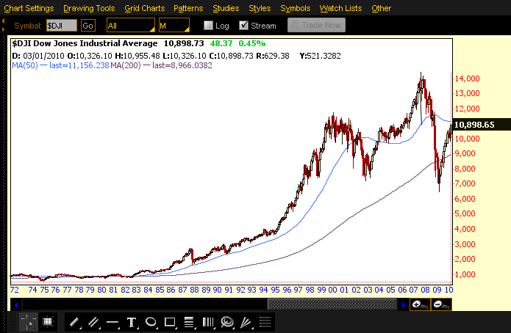This screenshot has height=333, width=511.
Task: Open the Symbols menu
Action: pyautogui.click(x=296, y=8)
